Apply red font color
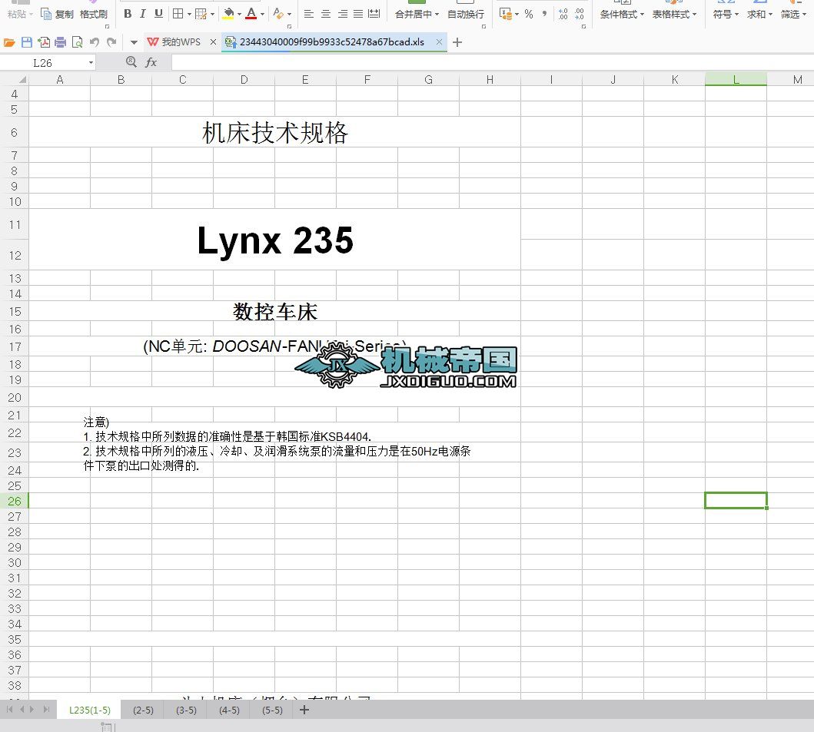Image resolution: width=814 pixels, height=732 pixels. (251, 14)
